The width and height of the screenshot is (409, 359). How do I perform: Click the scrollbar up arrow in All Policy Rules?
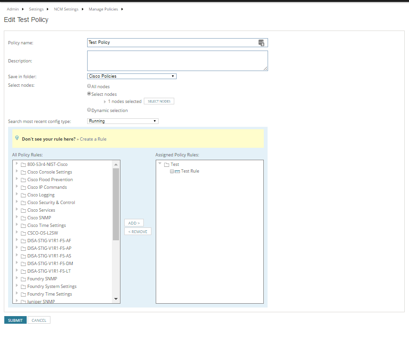point(116,164)
